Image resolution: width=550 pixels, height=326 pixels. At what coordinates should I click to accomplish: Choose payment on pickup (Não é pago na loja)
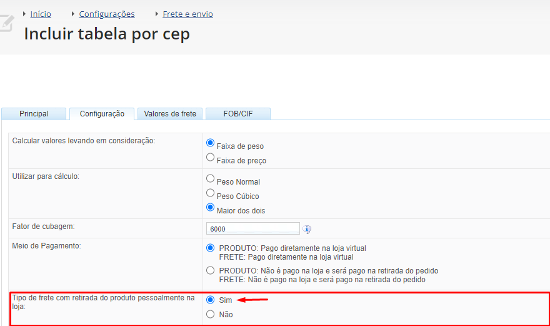(x=210, y=270)
